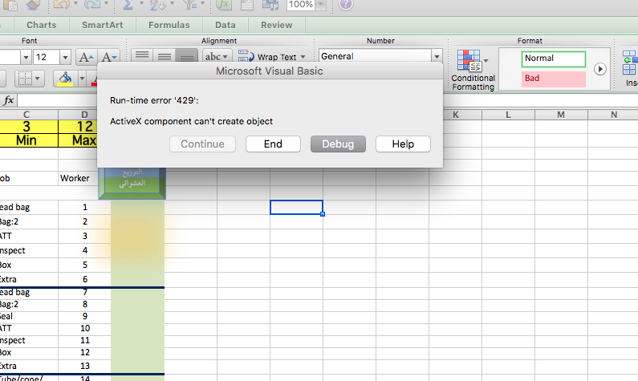
Task: Click the purple Help question mark icon
Action: [345, 4]
